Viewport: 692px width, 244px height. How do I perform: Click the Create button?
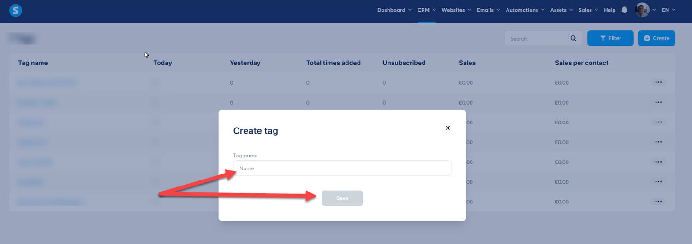pos(656,38)
